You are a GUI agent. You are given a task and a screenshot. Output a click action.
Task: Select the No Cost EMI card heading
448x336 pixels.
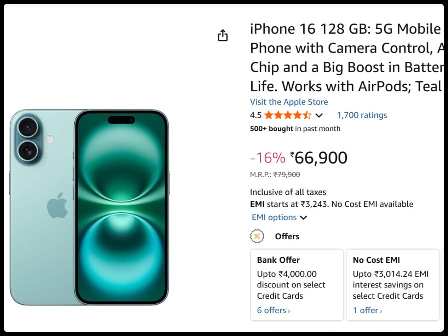point(376,260)
